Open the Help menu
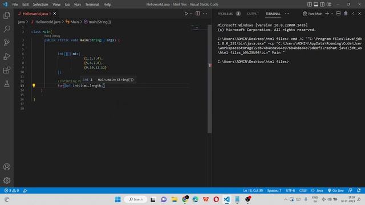Image resolution: width=365 pixels, height=205 pixels. [107, 4]
